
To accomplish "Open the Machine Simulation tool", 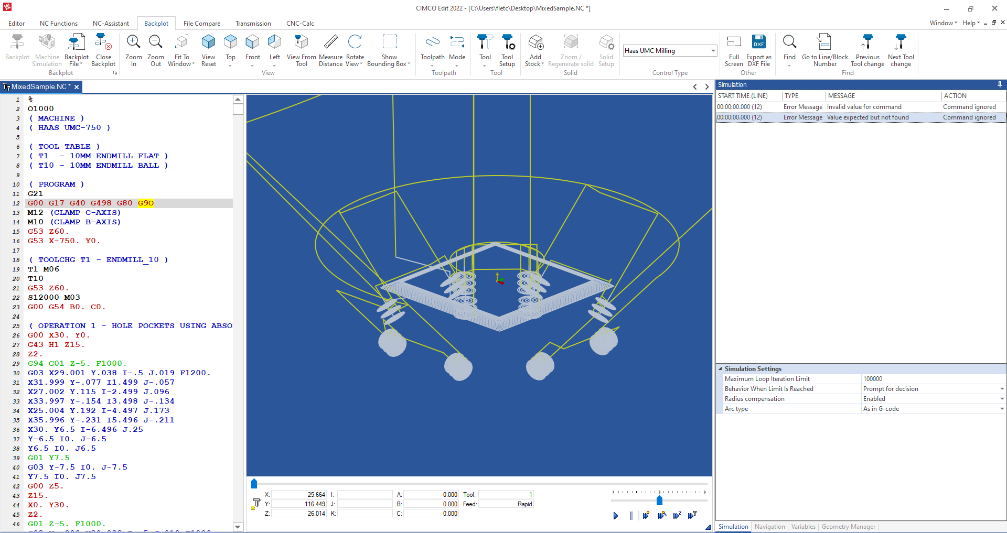I will [47, 50].
